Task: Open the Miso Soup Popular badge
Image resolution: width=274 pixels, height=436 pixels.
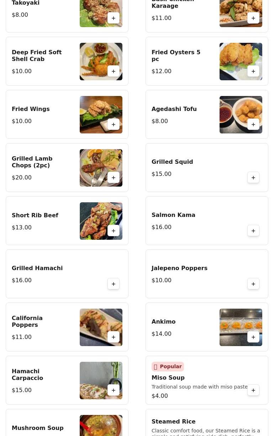Action: (x=168, y=366)
